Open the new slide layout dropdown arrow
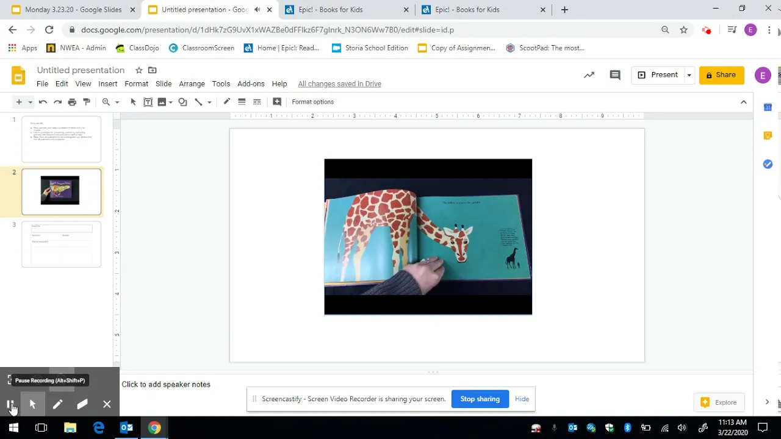This screenshot has width=781, height=439. (30, 102)
